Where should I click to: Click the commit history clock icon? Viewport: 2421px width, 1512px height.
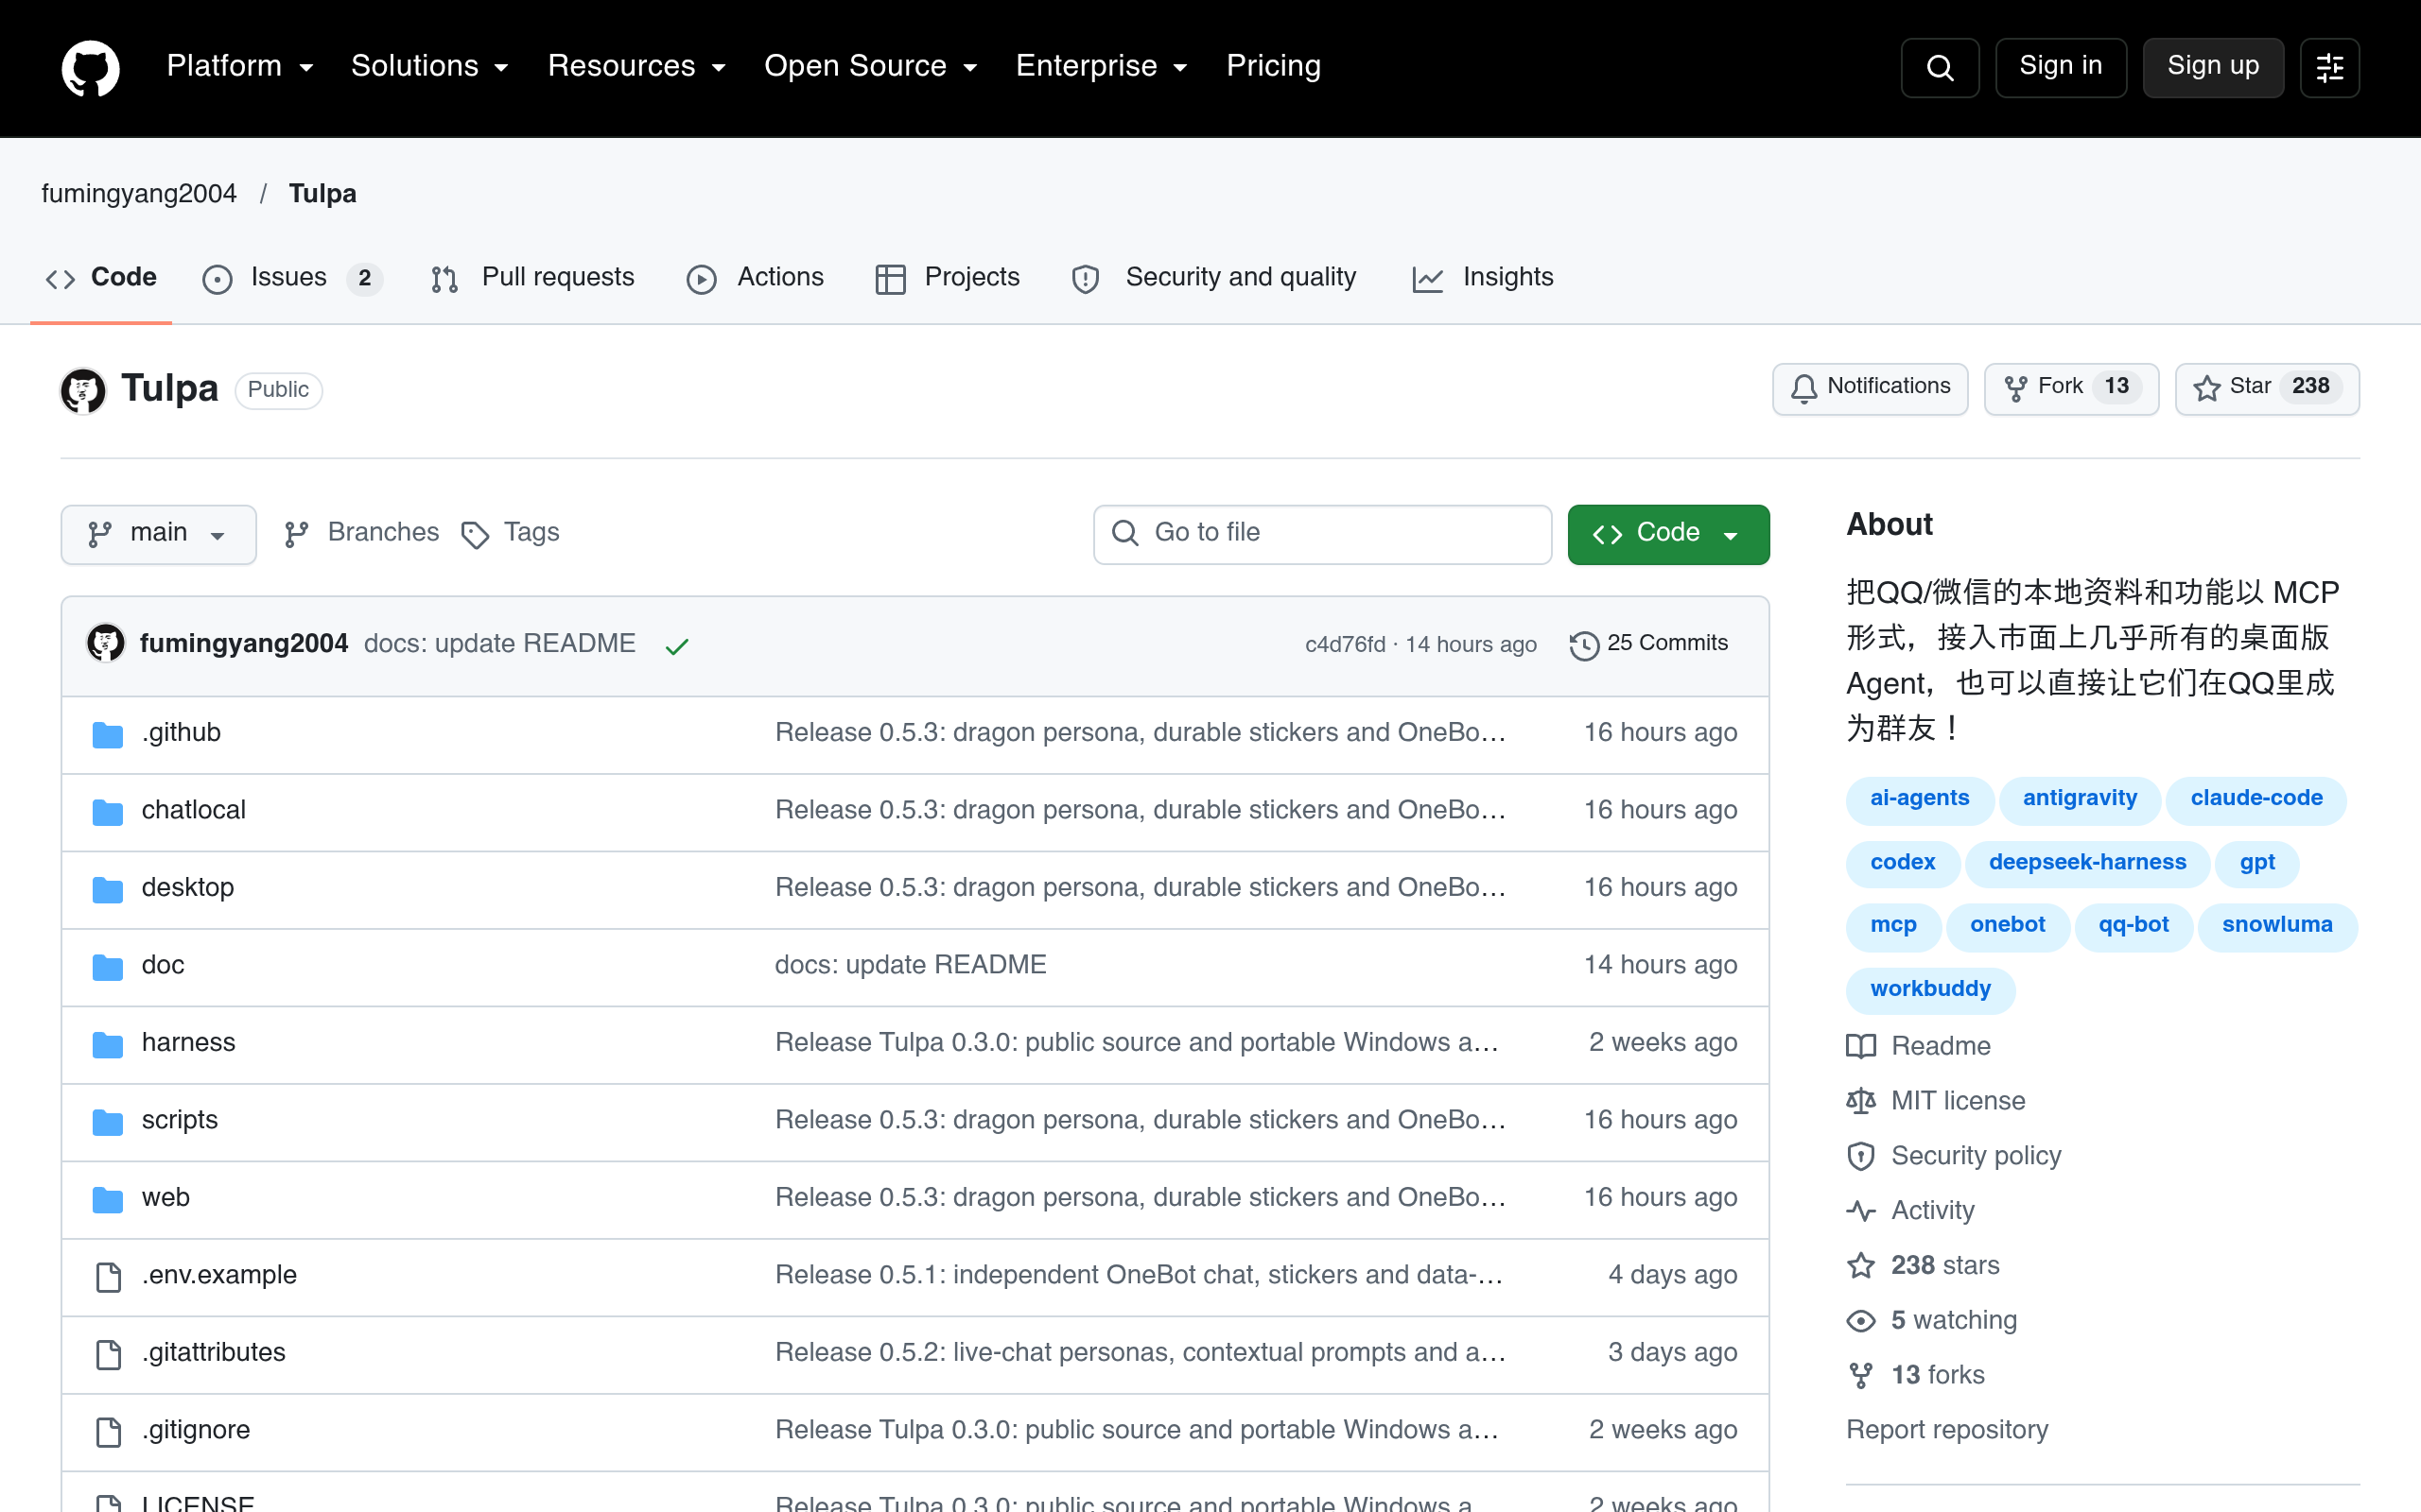(1584, 645)
